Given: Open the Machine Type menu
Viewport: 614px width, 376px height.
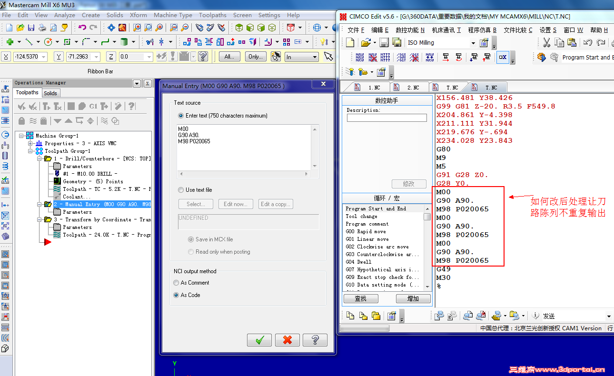Looking at the screenshot, I should point(173,15).
